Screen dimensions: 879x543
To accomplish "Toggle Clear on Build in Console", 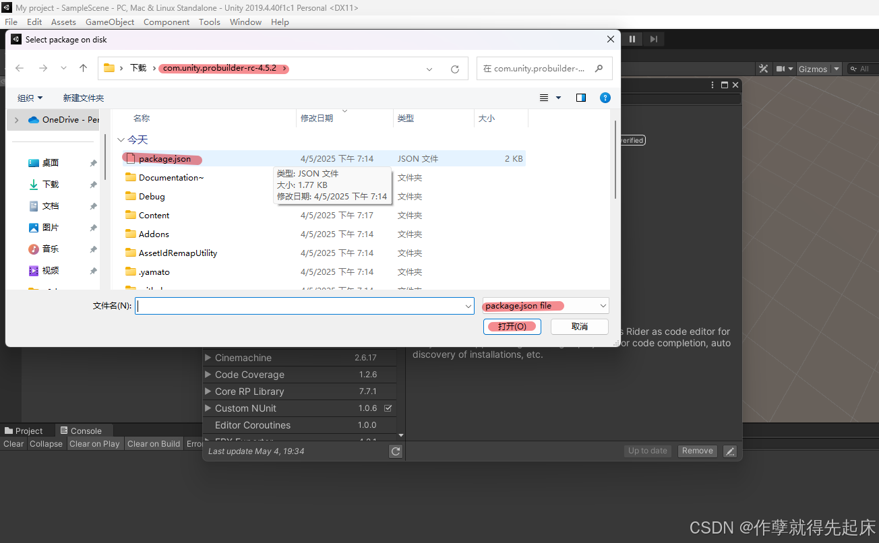I will point(154,444).
